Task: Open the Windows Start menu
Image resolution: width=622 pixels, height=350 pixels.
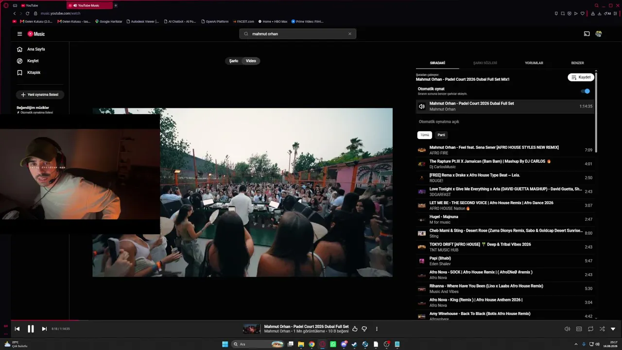Action: tap(225, 344)
